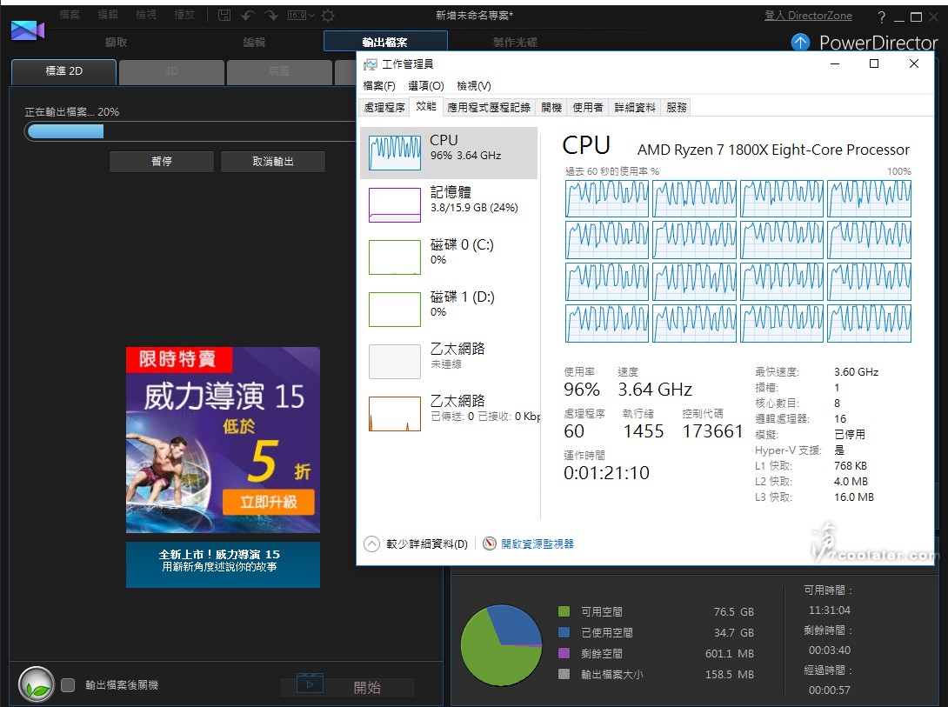Click the 00:03:40 remaining time value
The image size is (948, 707).
[x=830, y=650]
